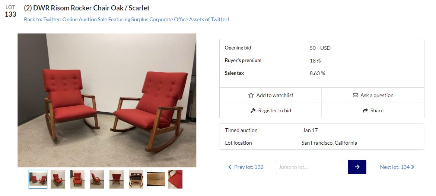Screen dimensions: 436x196
Task: Add this lot to the watchlist
Action: 271,96
